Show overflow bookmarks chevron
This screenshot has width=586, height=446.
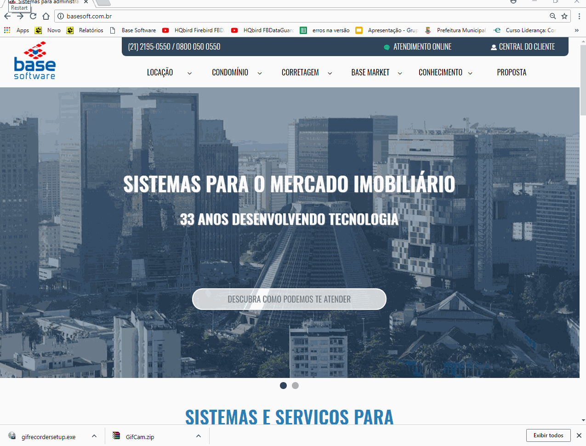pyautogui.click(x=576, y=30)
